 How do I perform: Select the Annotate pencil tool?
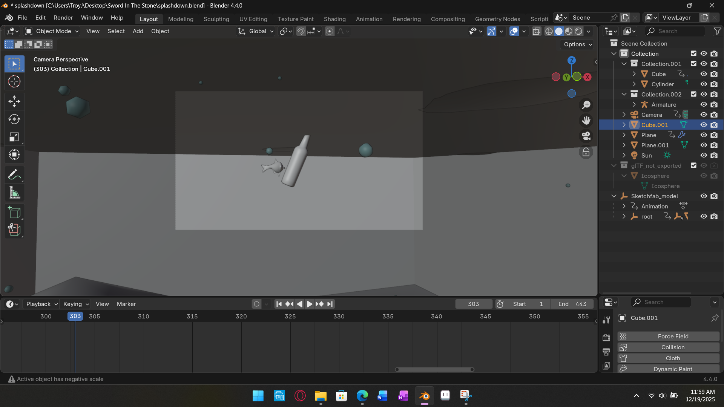14,175
